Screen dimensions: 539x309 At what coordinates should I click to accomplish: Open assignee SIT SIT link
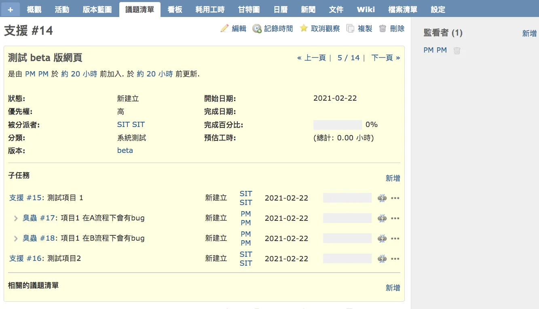[x=131, y=125]
